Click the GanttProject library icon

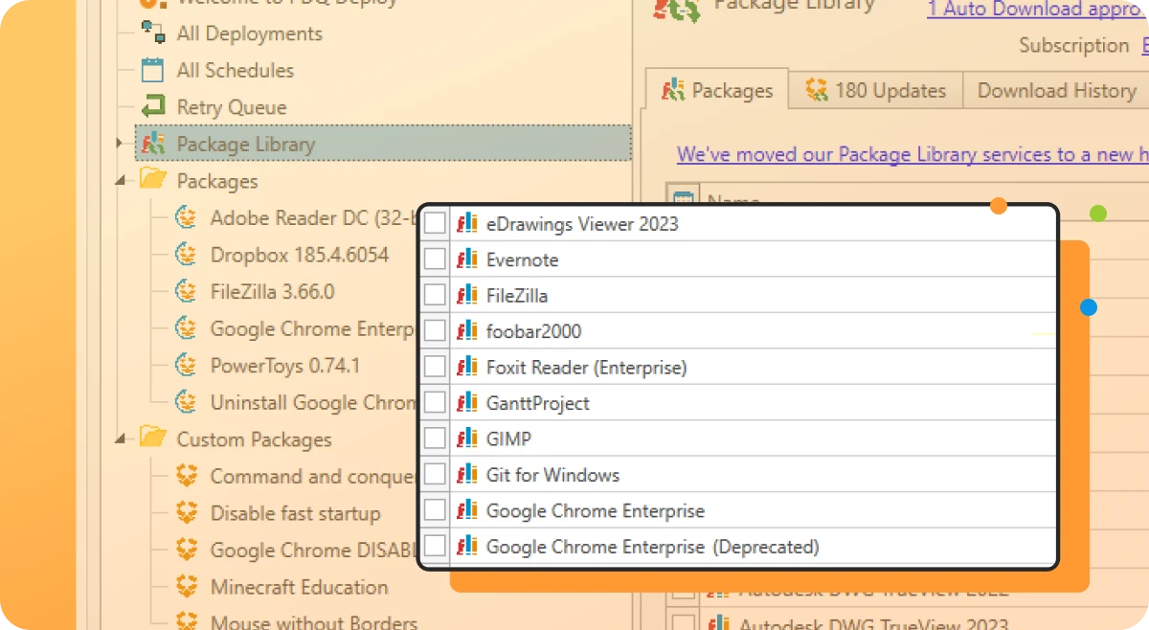(467, 403)
